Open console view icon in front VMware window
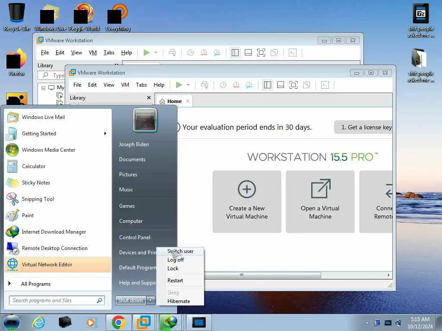The image size is (442, 331). (325, 85)
